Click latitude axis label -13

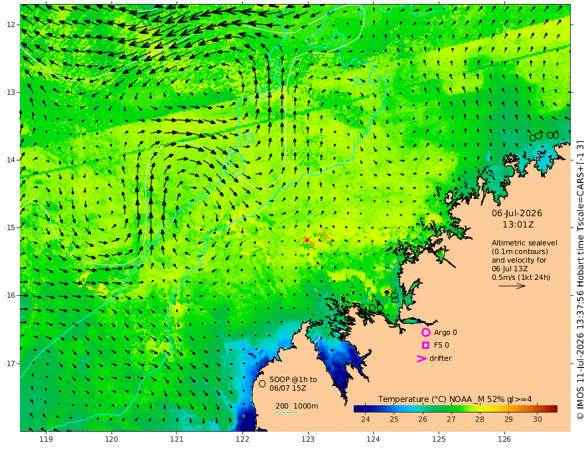click(10, 92)
